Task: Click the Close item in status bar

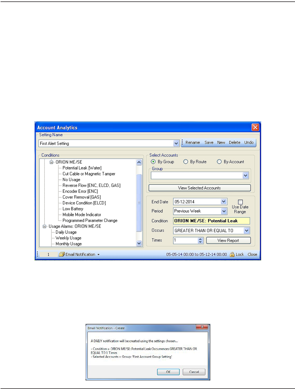Action: click(x=252, y=254)
